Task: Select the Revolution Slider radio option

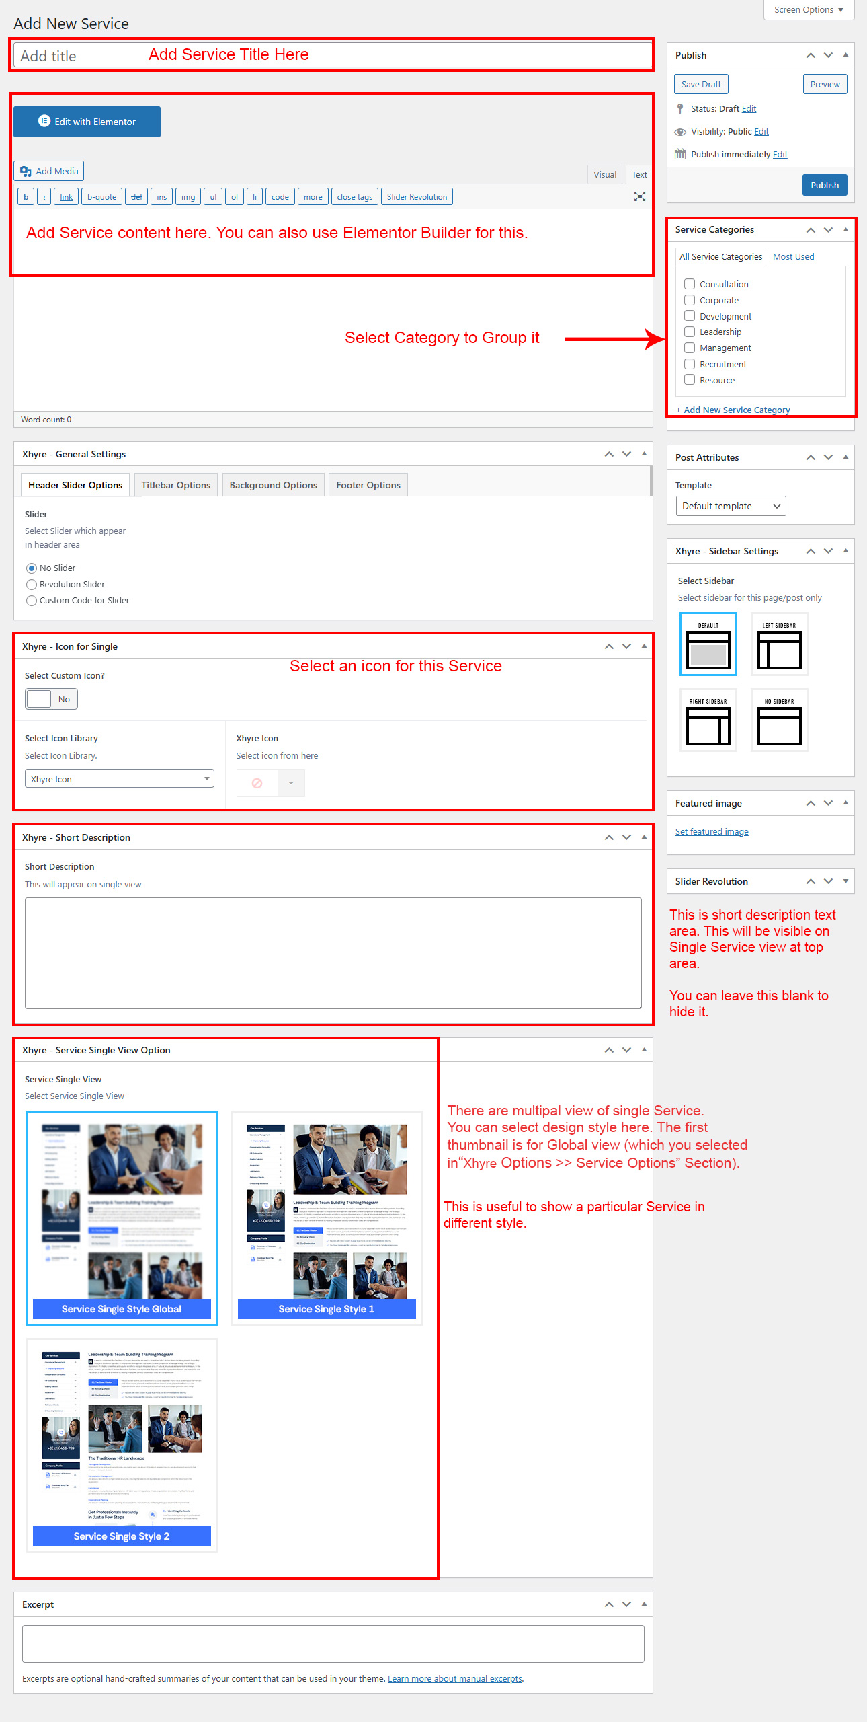Action: click(32, 585)
